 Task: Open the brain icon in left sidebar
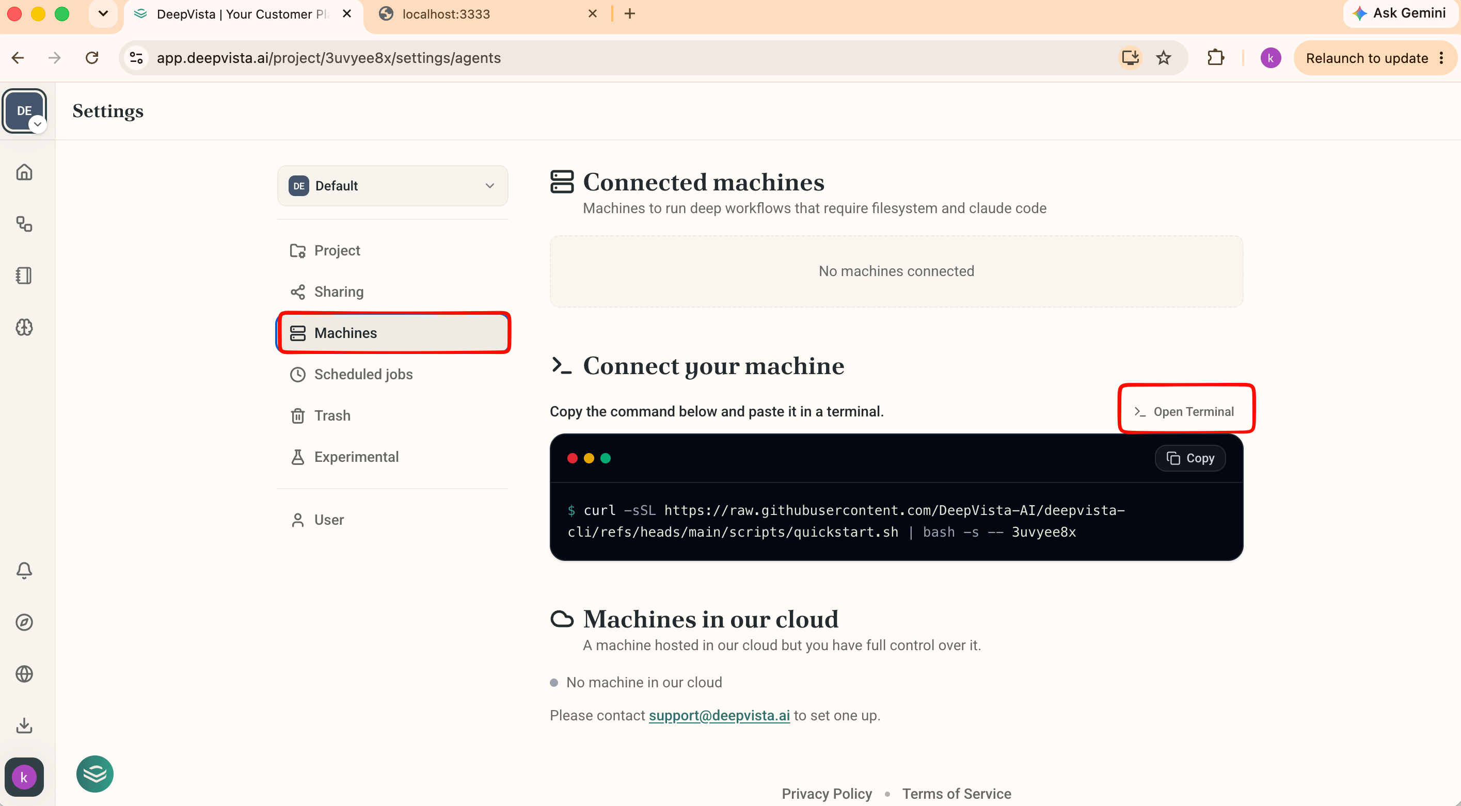coord(24,327)
